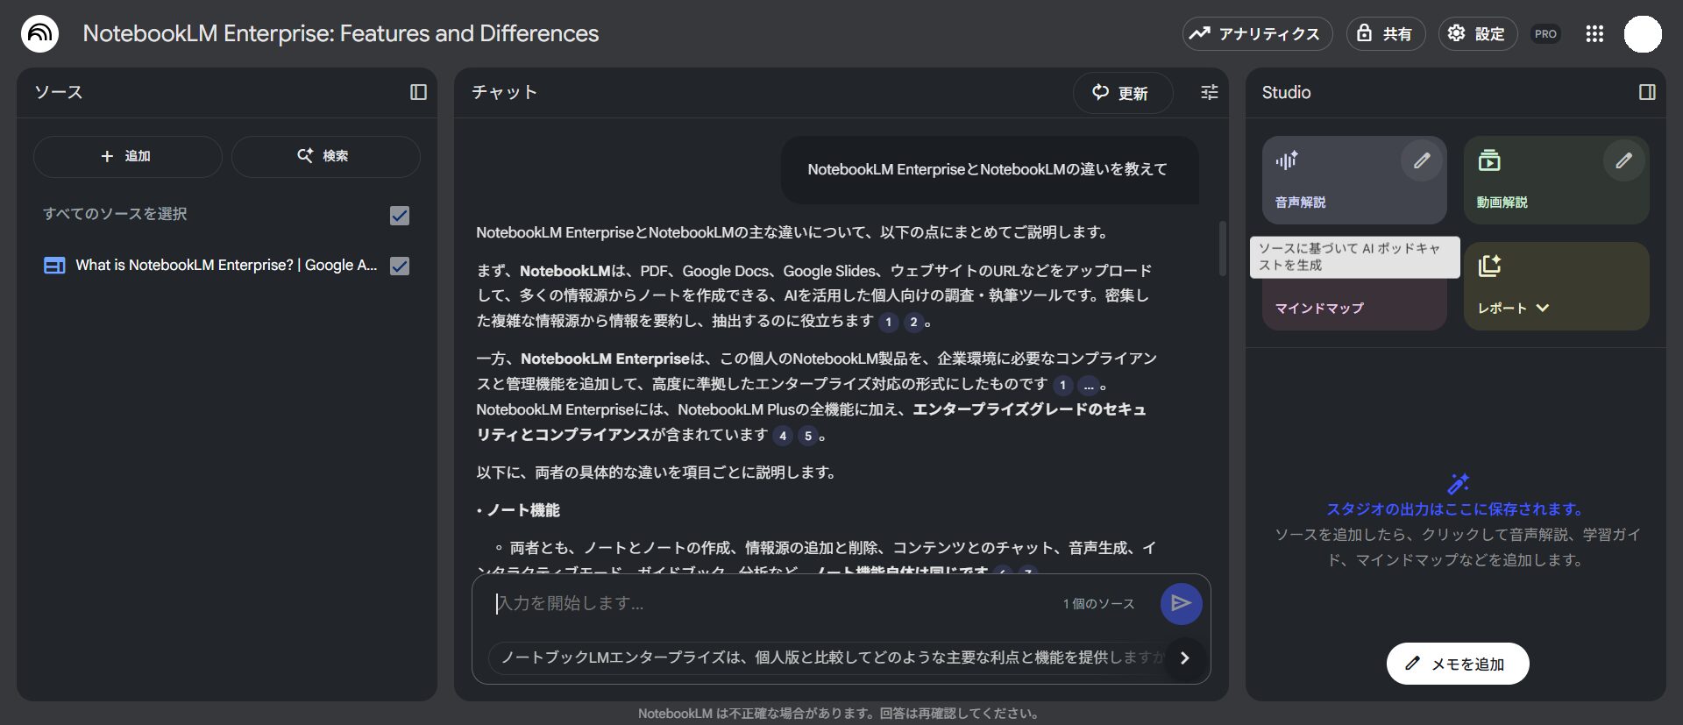Viewport: 1683px width, 725px height.
Task: Expand the レポート dropdown arrow
Action: (x=1543, y=308)
